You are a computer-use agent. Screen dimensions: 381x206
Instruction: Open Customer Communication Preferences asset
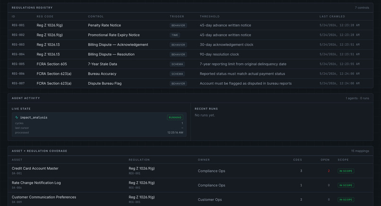coord(44,197)
